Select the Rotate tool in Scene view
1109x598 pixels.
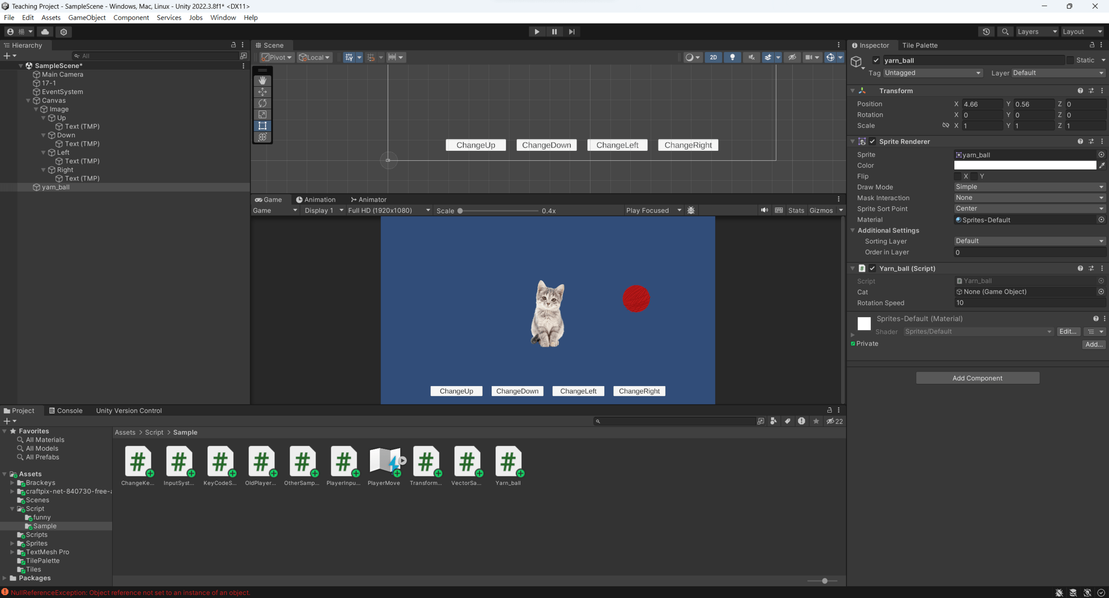pyautogui.click(x=262, y=103)
